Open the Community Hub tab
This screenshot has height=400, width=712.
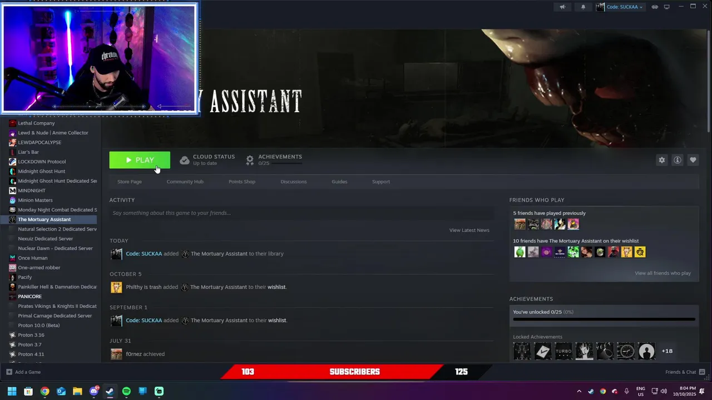pyautogui.click(x=185, y=182)
